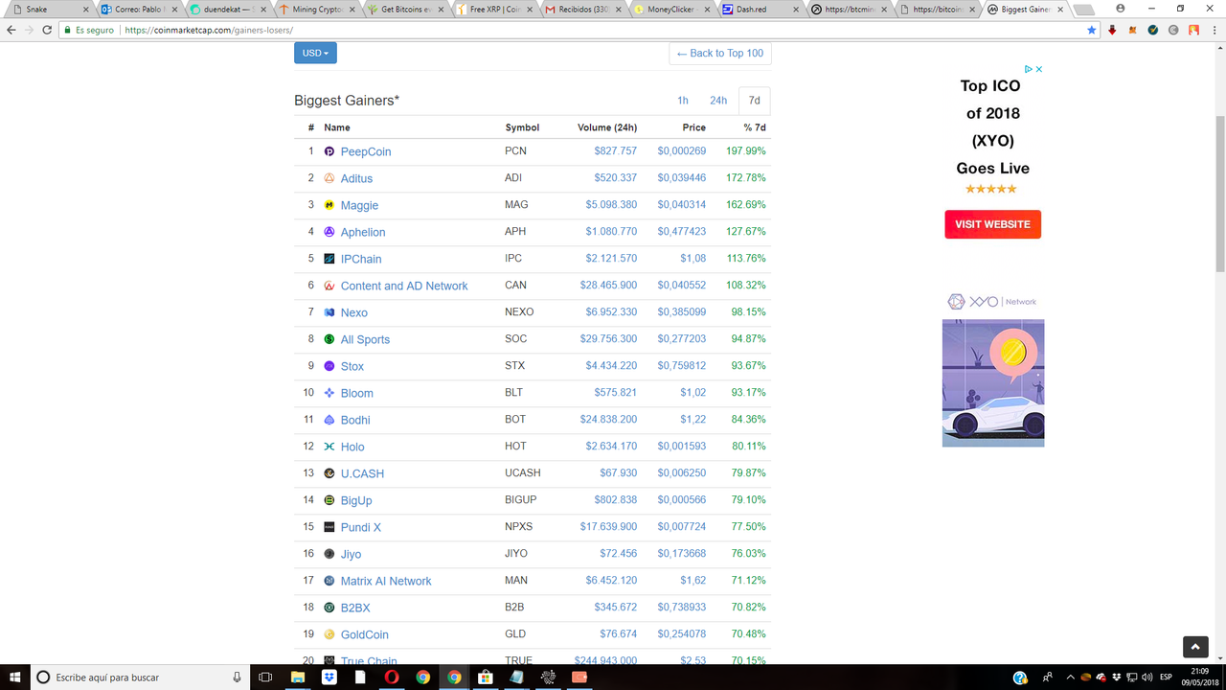Click Aphelion price $0,477423
The image size is (1226, 690).
point(682,232)
